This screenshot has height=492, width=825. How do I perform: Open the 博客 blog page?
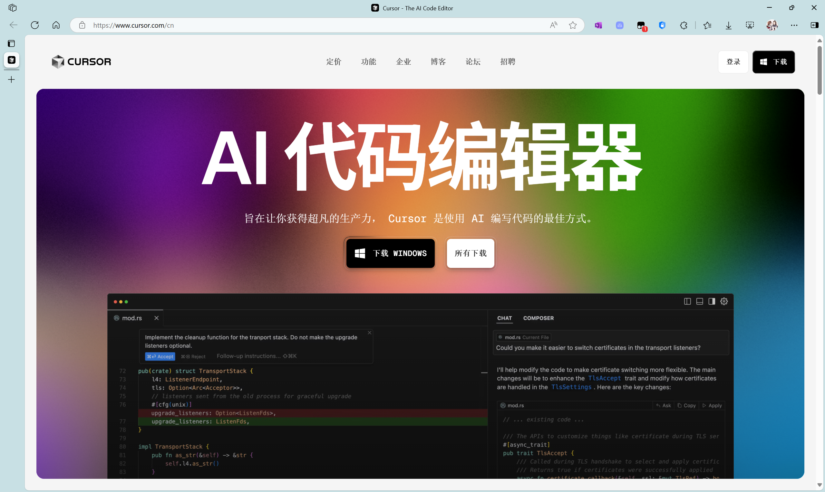click(438, 62)
